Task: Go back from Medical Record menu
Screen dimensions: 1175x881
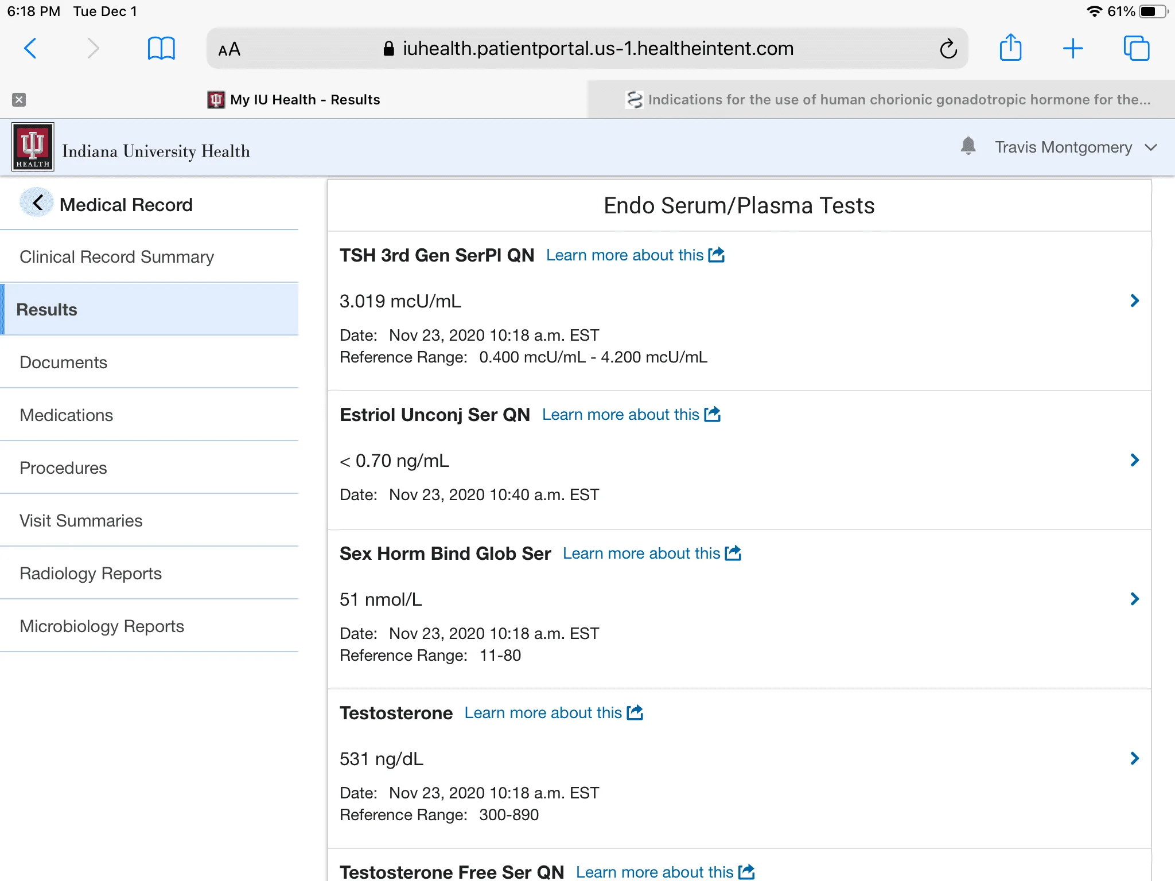Action: point(37,202)
